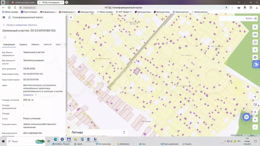Open the blue assistant widget on right edge
260x146 pixels.
[256, 64]
